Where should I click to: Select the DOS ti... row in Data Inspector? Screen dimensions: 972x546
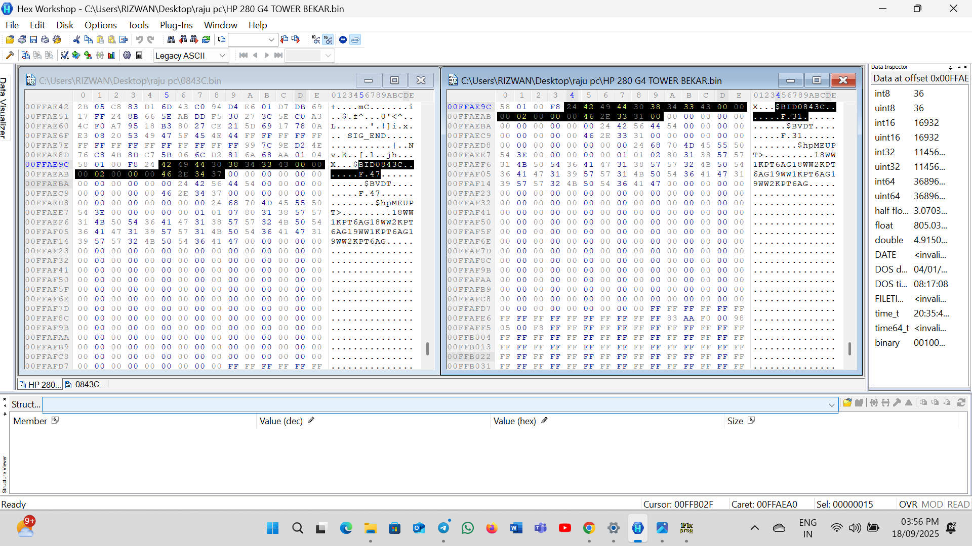click(919, 284)
